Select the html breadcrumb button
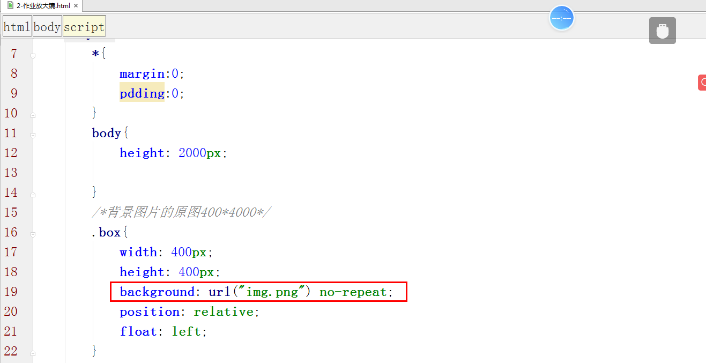This screenshot has height=363, width=706. [17, 26]
